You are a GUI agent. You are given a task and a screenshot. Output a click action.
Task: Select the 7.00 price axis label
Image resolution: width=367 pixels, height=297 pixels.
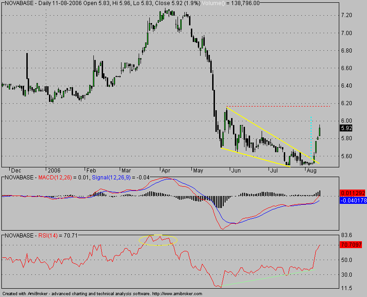pos(347,33)
